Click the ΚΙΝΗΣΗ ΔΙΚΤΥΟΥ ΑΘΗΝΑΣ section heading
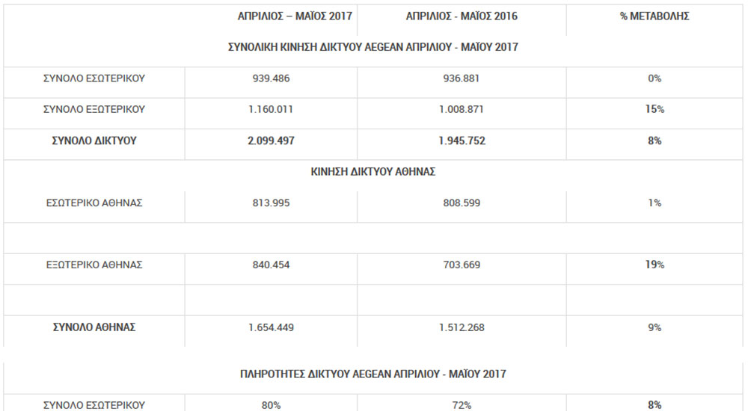Viewport: 748px width, 411px height. coord(373,172)
